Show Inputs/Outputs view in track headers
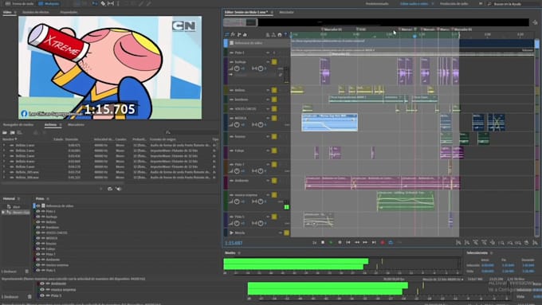Screen dimensions: 542x305 coord(227,34)
